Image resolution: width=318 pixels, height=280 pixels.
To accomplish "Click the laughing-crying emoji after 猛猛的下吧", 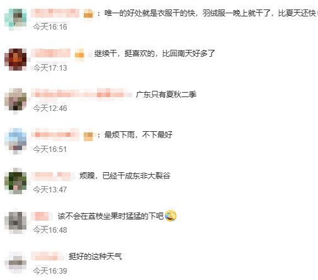I will [x=171, y=216].
